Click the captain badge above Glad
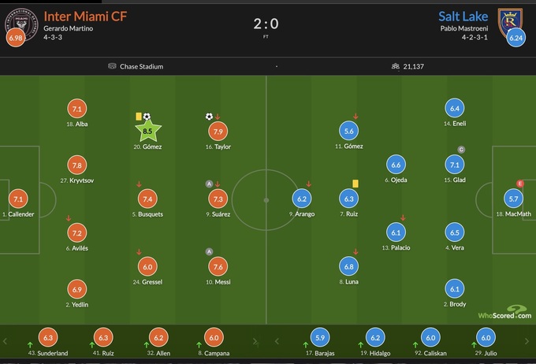This screenshot has width=536, height=364. (461, 150)
